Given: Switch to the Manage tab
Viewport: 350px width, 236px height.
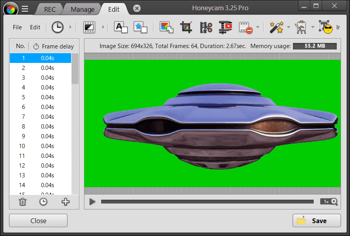Looking at the screenshot, I should pyautogui.click(x=82, y=9).
